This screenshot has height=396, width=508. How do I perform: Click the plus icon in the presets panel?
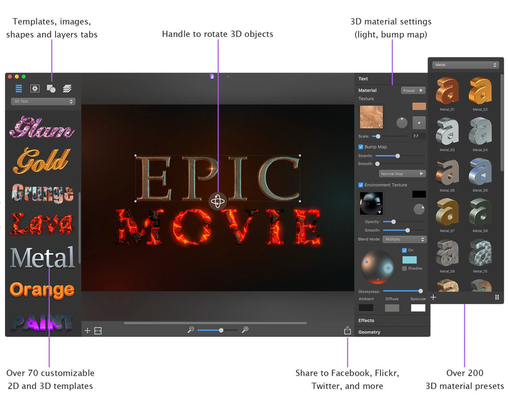point(433,297)
